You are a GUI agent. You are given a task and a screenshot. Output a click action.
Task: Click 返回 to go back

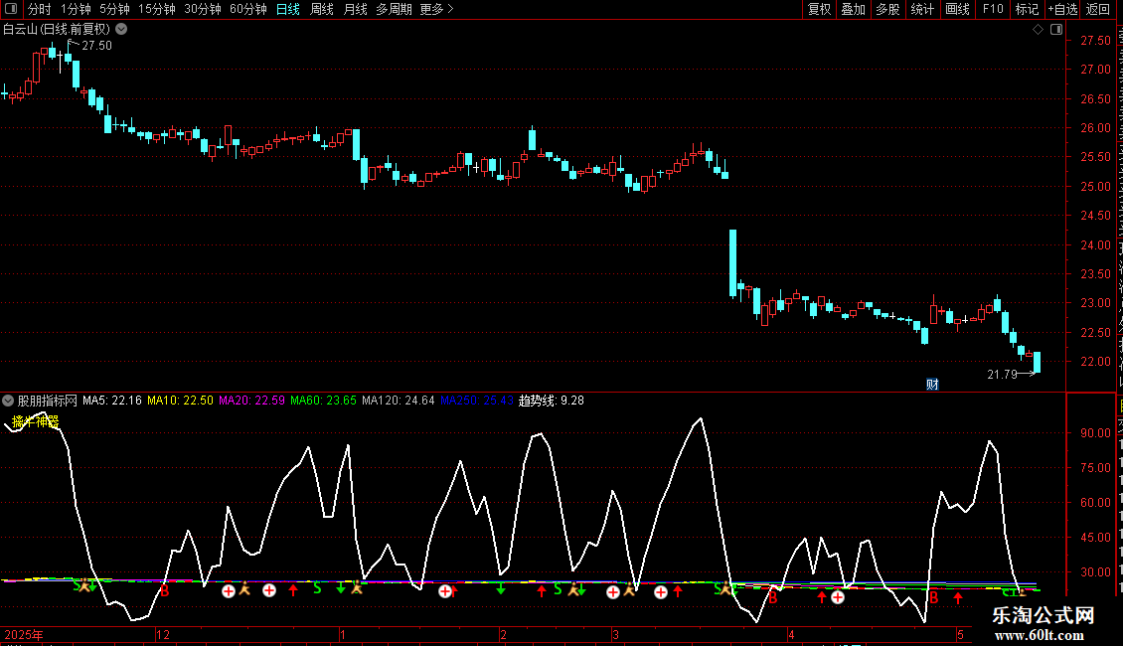[x=1098, y=9]
